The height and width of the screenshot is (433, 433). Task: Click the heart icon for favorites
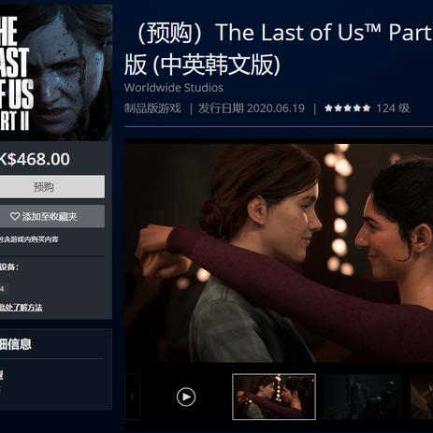15,216
